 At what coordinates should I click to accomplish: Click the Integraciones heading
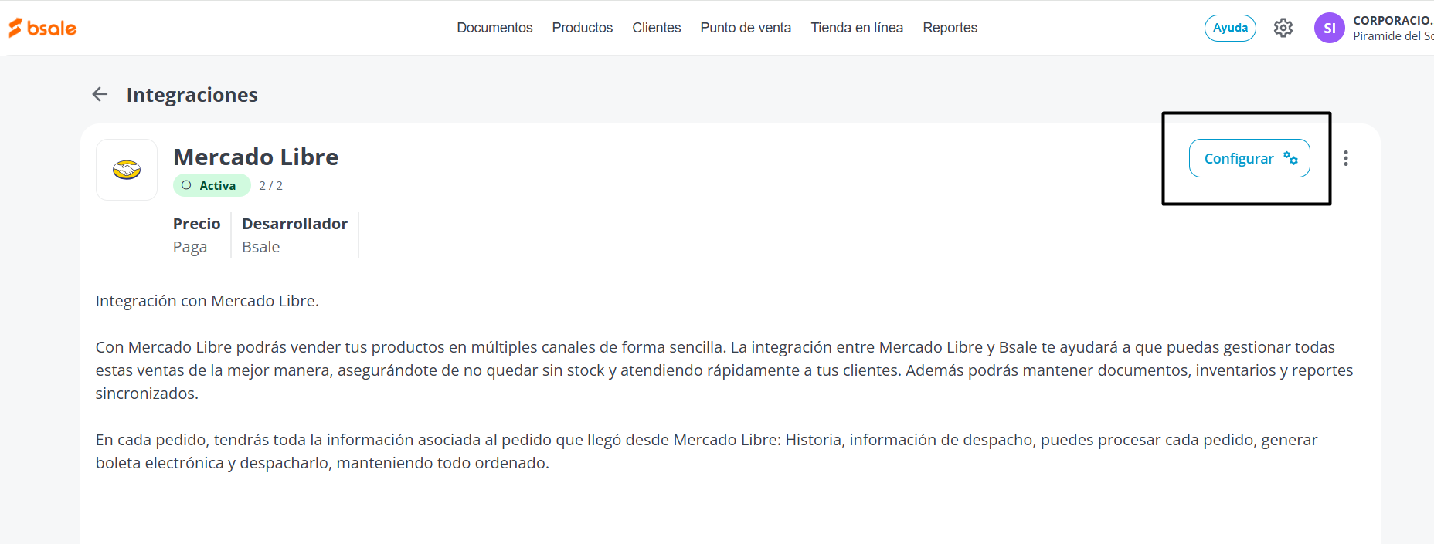[192, 95]
